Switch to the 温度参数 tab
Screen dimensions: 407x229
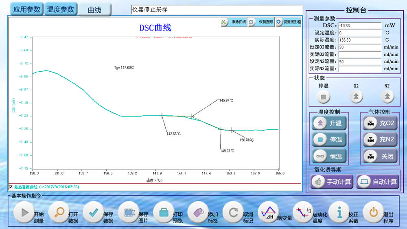point(61,9)
